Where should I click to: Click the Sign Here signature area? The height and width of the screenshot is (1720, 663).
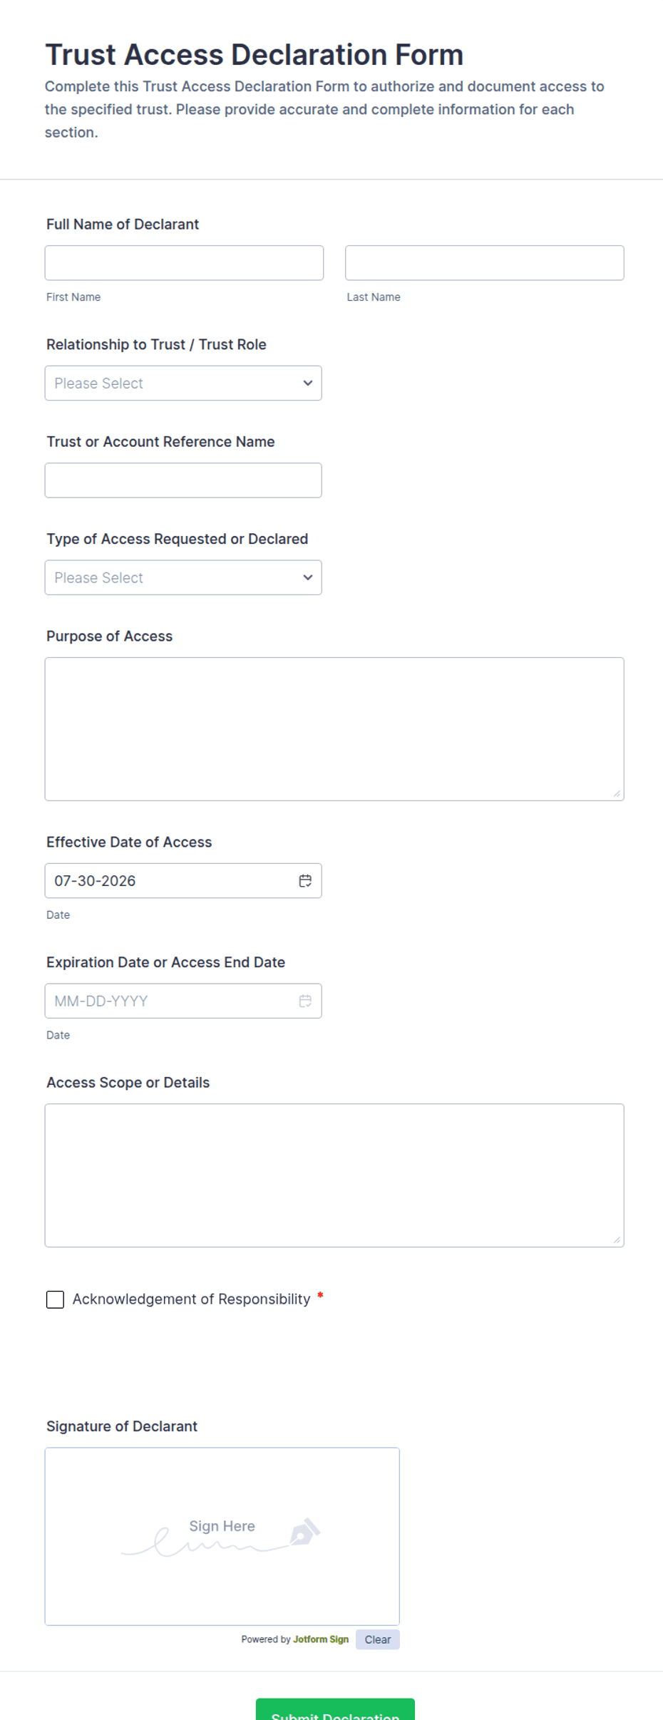tap(222, 1537)
